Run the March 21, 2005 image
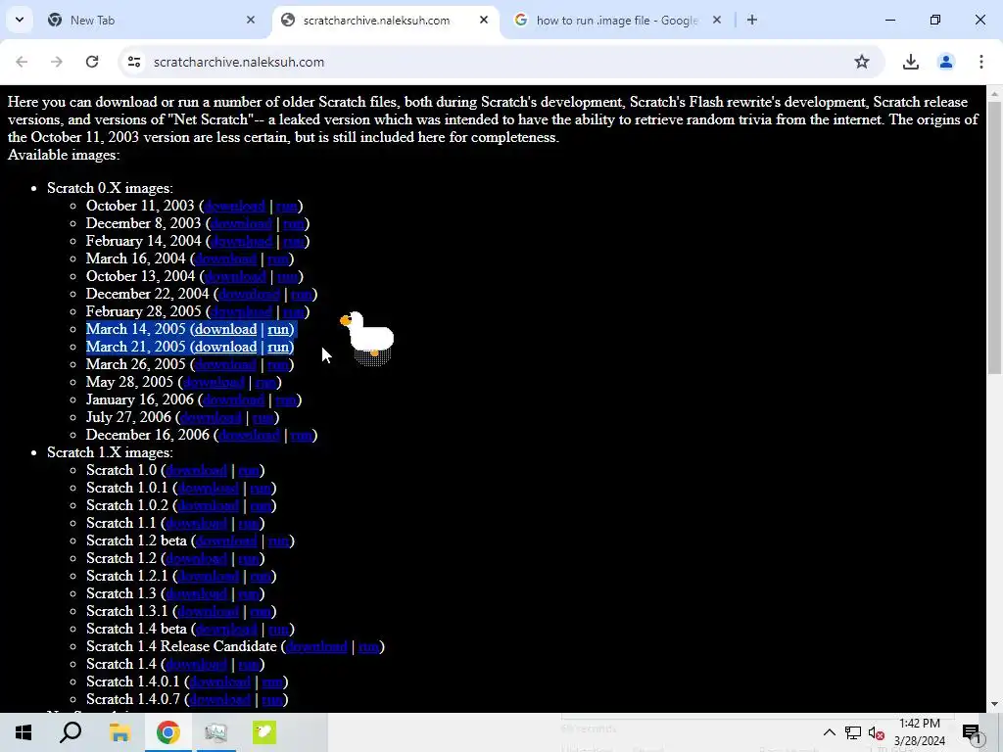This screenshot has width=1003, height=752. [x=277, y=347]
